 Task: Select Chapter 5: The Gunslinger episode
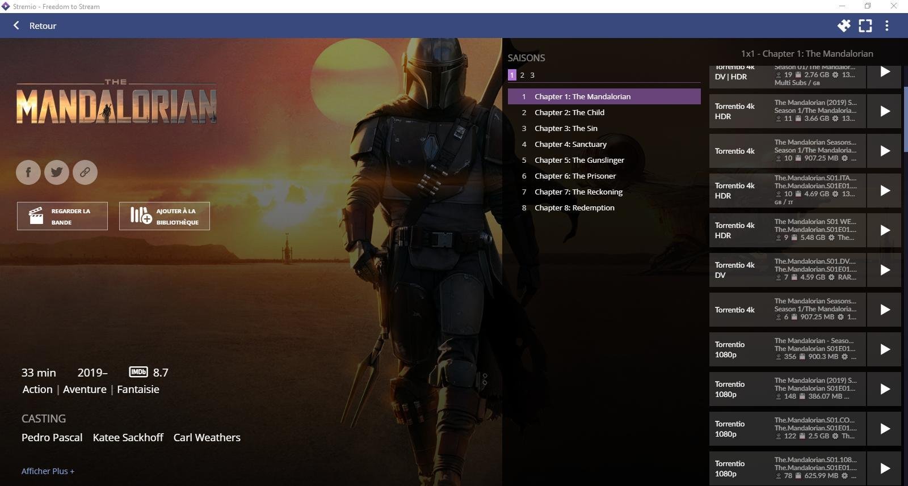pos(604,160)
